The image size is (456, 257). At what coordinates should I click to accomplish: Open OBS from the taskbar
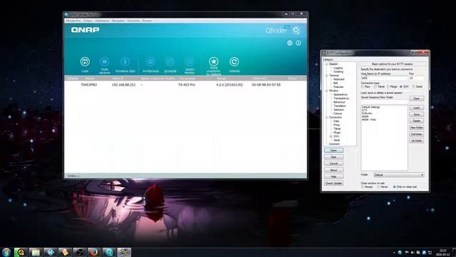[80, 252]
